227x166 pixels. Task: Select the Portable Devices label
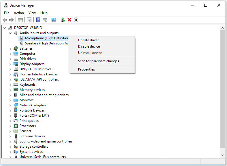(32, 110)
